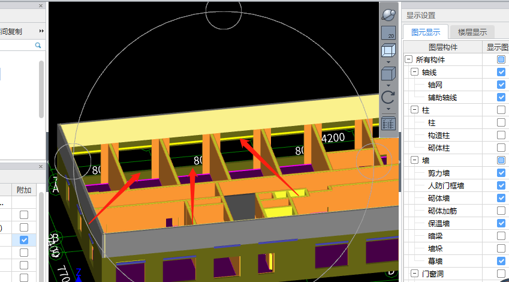The width and height of the screenshot is (509, 282).
Task: Select the solid shaded cube icon
Action: point(388,74)
